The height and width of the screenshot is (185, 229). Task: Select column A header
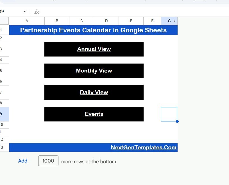coord(27,21)
